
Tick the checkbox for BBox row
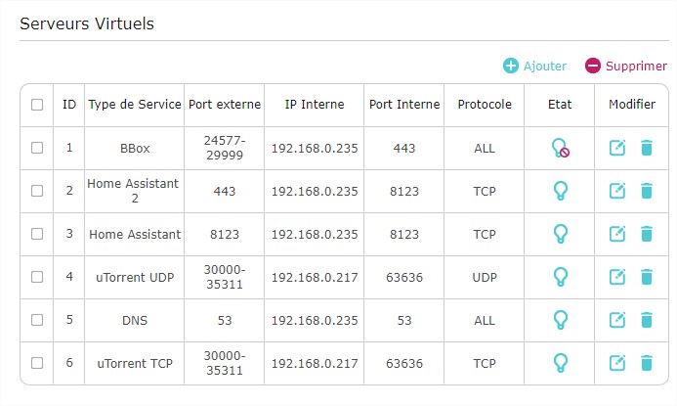(37, 148)
